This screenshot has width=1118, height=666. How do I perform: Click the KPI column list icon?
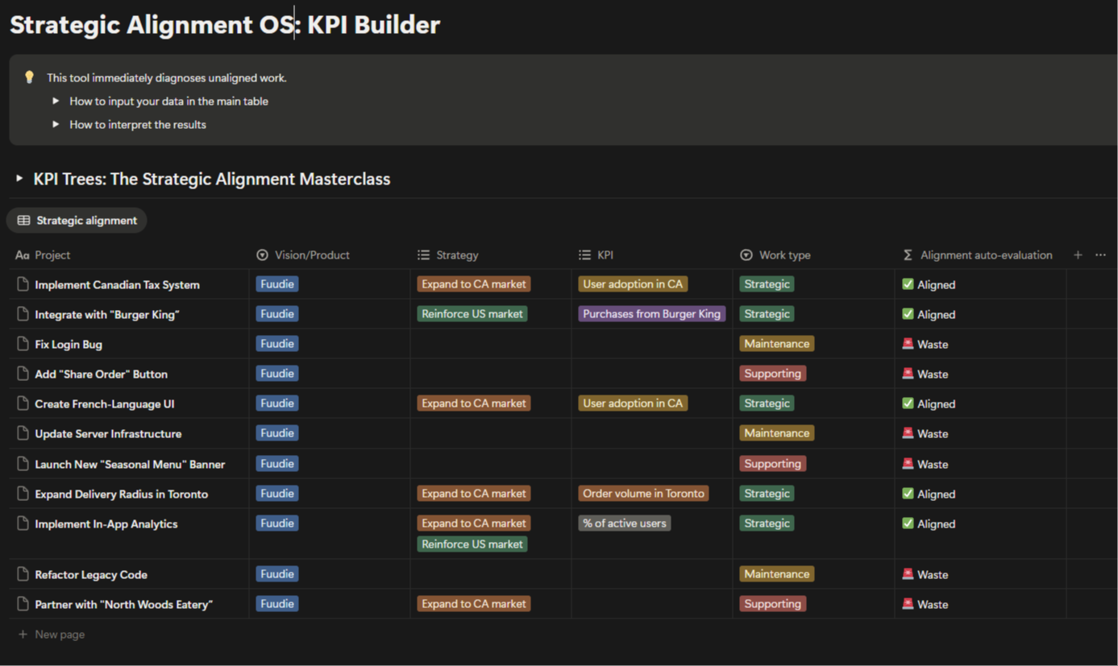[584, 255]
